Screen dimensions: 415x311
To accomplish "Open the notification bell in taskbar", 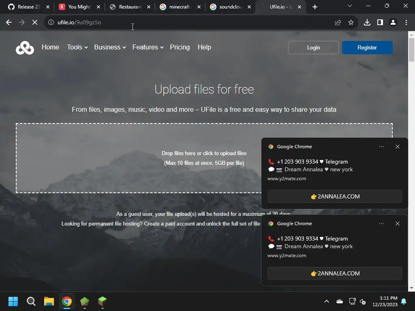I will click(x=404, y=301).
